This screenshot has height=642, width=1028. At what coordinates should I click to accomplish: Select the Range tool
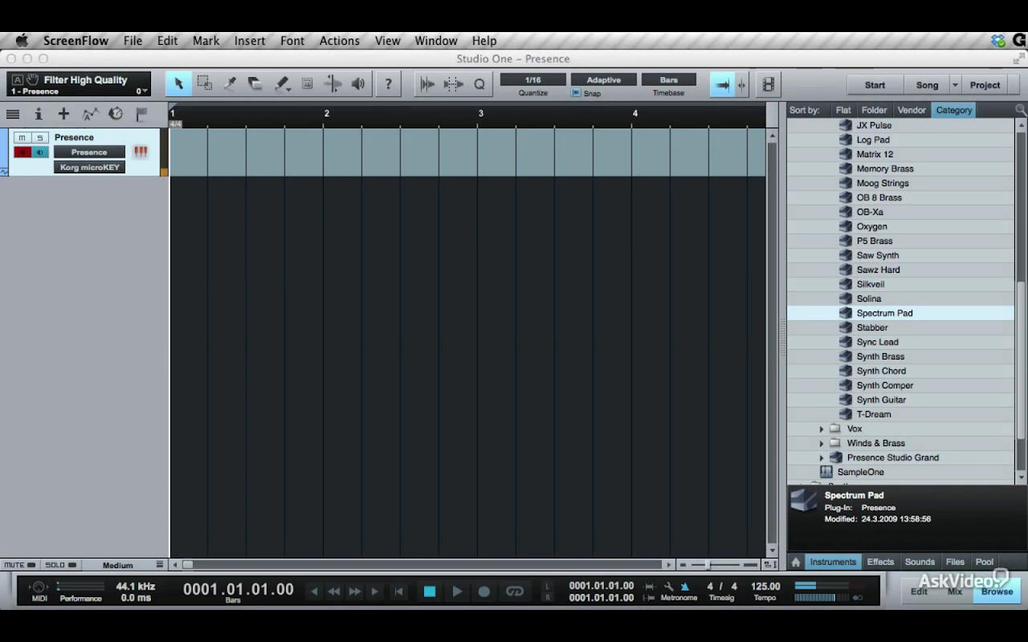[x=205, y=83]
